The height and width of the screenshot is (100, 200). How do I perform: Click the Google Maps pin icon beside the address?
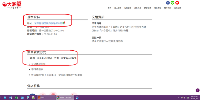(x=64, y=23)
